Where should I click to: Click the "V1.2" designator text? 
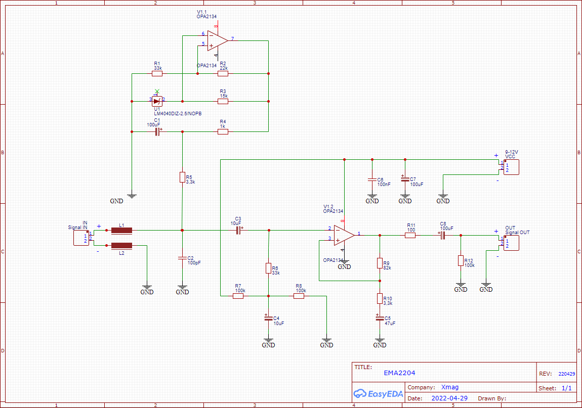click(x=328, y=207)
